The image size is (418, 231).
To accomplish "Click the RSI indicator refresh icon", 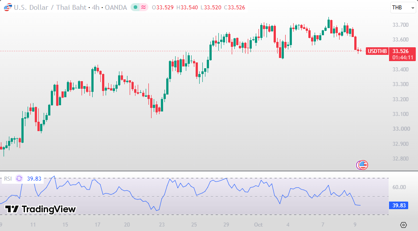I will click(19, 178).
